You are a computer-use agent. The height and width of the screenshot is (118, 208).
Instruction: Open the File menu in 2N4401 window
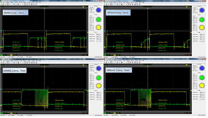tap(1, 2)
